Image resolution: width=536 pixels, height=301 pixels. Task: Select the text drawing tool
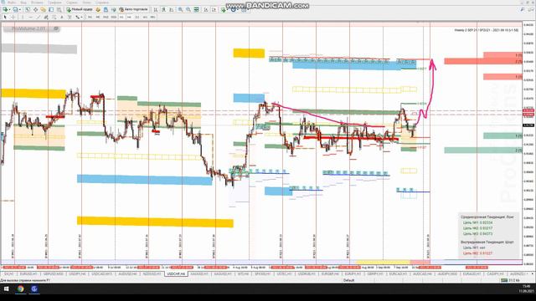62,17
